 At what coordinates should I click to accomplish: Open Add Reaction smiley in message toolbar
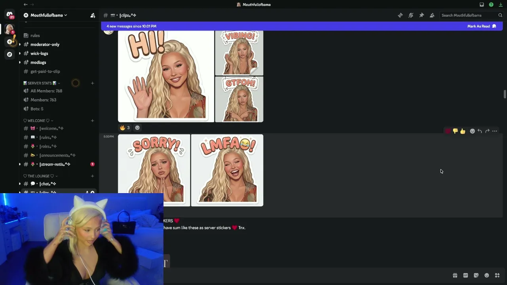472,131
